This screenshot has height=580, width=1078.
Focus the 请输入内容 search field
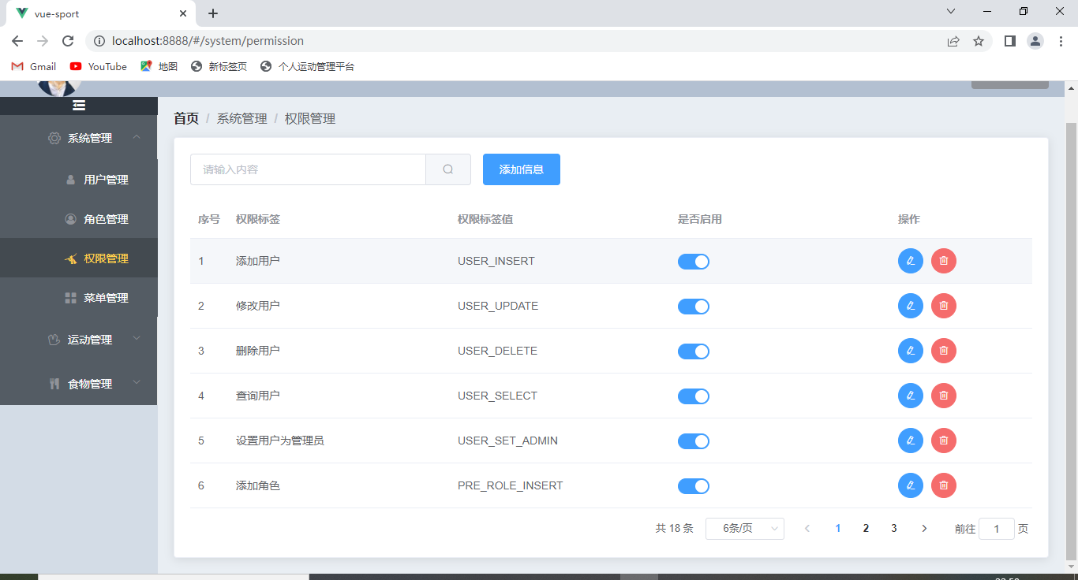pyautogui.click(x=308, y=169)
